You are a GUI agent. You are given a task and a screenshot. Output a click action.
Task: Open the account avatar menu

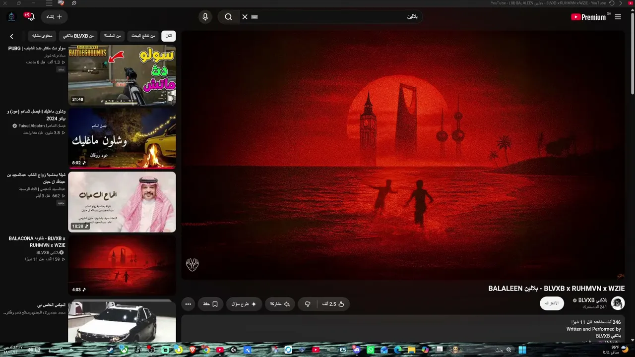[12, 17]
